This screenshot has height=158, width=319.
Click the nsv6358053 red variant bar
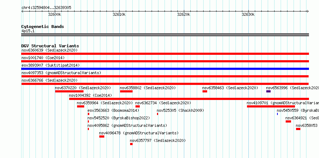pos(298,129)
